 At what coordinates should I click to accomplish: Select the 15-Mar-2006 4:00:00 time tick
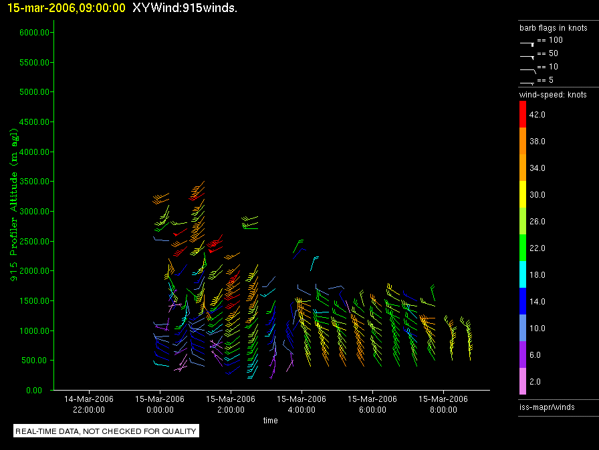click(x=302, y=404)
